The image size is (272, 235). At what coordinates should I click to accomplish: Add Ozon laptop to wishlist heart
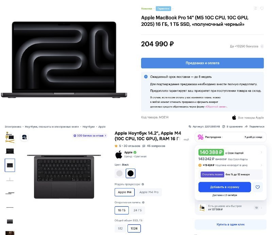pos(258,187)
